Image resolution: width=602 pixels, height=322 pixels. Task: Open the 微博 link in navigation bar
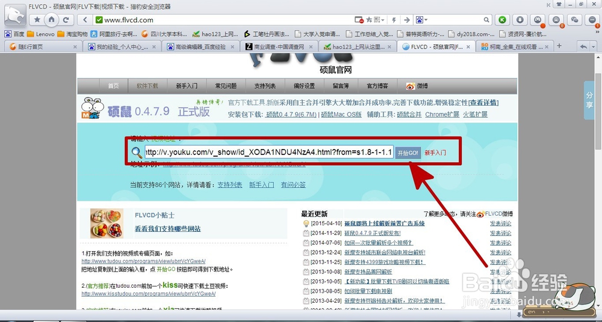(x=417, y=86)
